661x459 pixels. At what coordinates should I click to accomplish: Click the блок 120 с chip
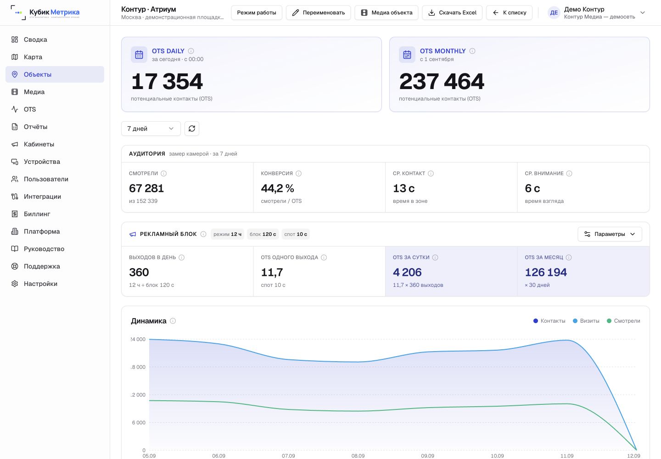point(263,234)
